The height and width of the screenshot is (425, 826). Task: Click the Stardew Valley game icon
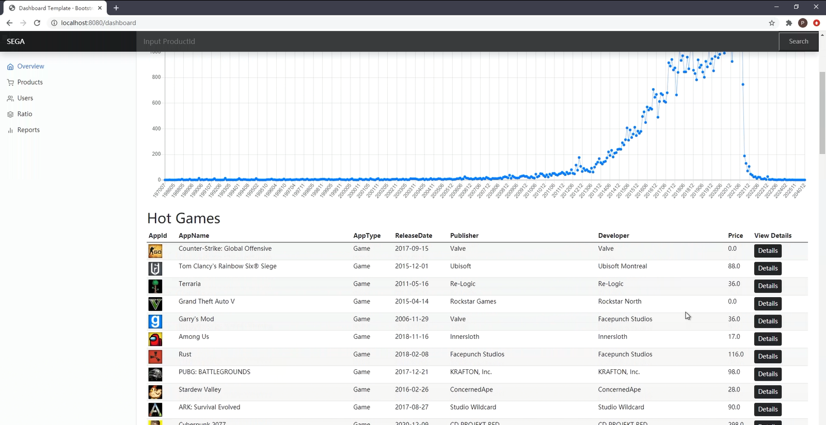[x=155, y=392]
